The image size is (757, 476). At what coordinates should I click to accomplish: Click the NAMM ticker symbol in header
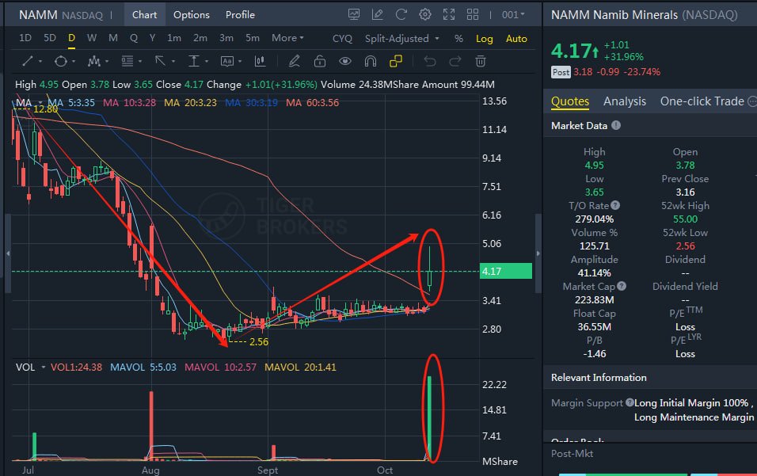tap(38, 15)
